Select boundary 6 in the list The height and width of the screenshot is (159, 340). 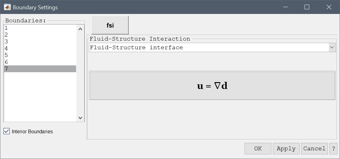[x=40, y=62]
